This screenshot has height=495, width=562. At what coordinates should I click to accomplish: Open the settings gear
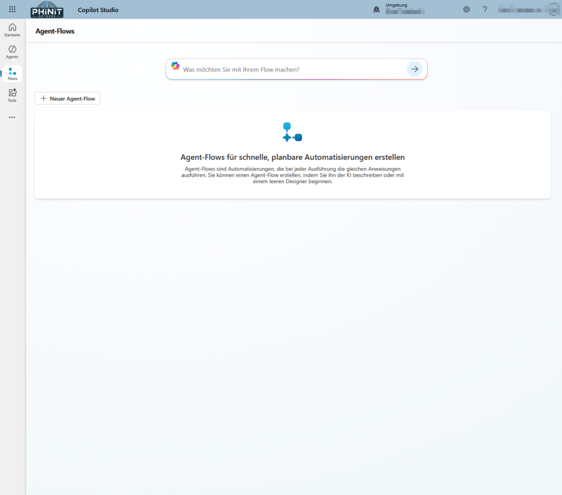point(467,9)
